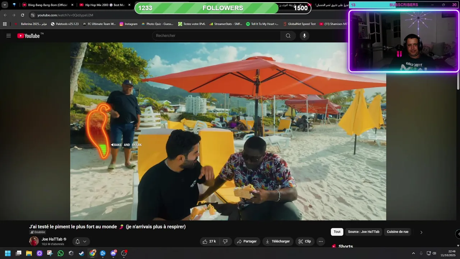Select the Cuisine de rue chip
The image size is (460, 259).
397,232
